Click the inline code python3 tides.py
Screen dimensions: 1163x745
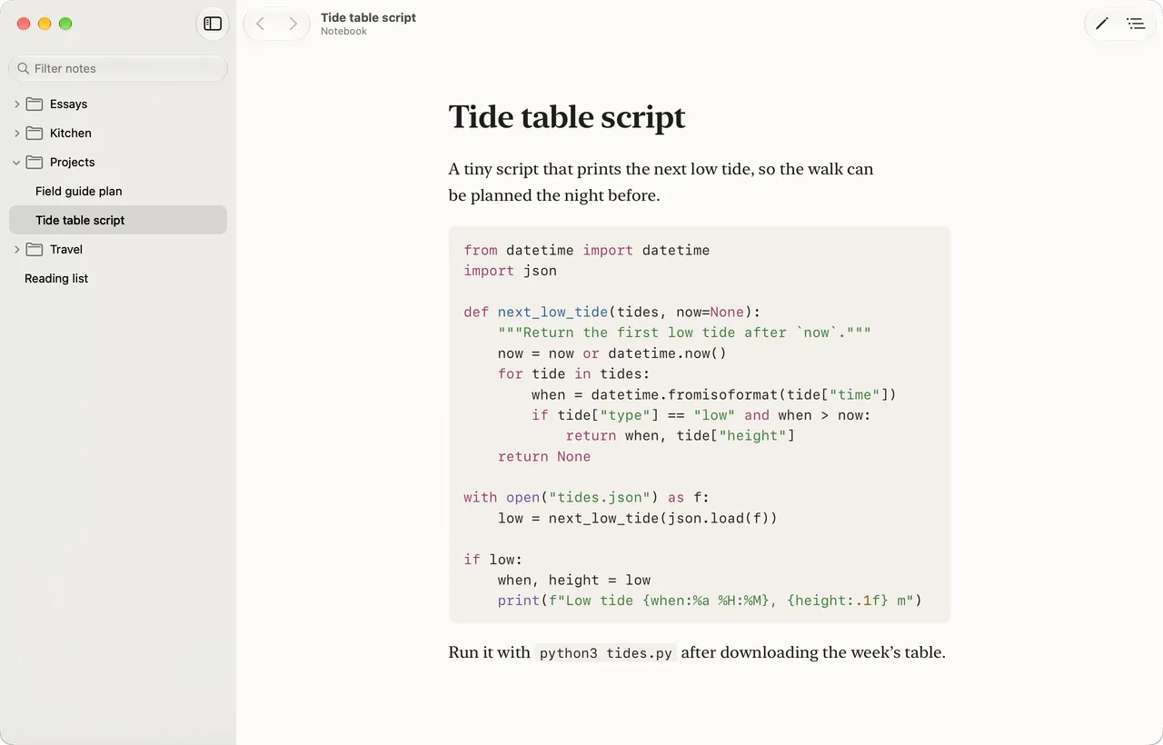(x=606, y=653)
